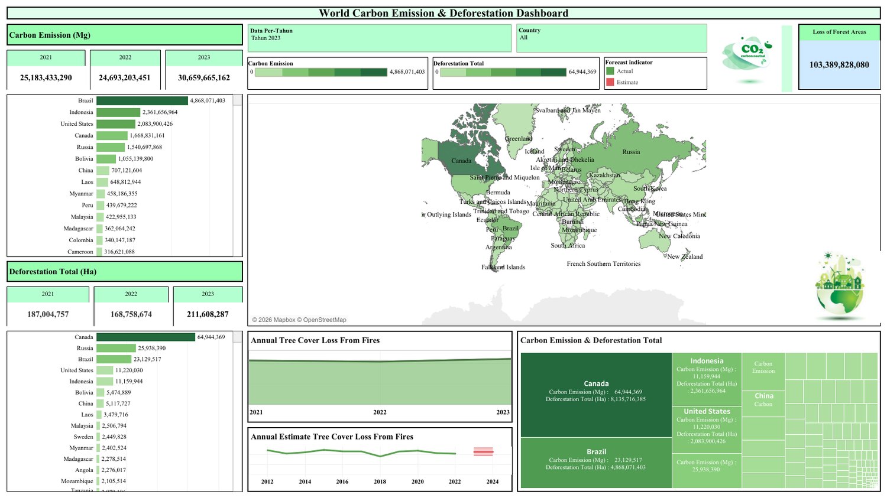Screen dimensions: 887x498
Task: Click the Indonesia tile in the treemap
Action: click(x=707, y=379)
